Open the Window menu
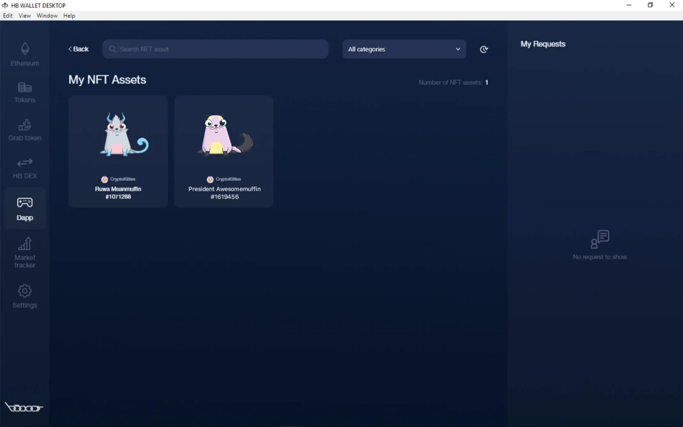683x427 pixels. tap(47, 15)
